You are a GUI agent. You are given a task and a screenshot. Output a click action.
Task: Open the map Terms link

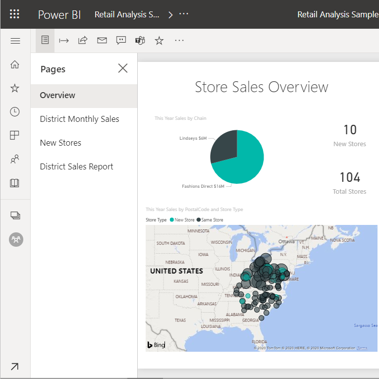[362, 348]
